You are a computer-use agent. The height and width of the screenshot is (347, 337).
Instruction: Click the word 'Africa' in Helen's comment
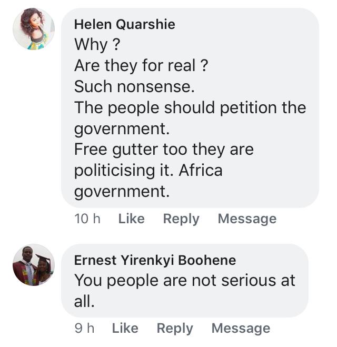(200, 171)
